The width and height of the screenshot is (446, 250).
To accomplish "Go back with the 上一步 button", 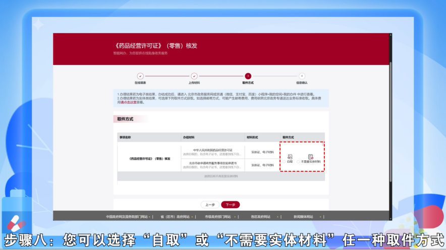I will point(210,205).
